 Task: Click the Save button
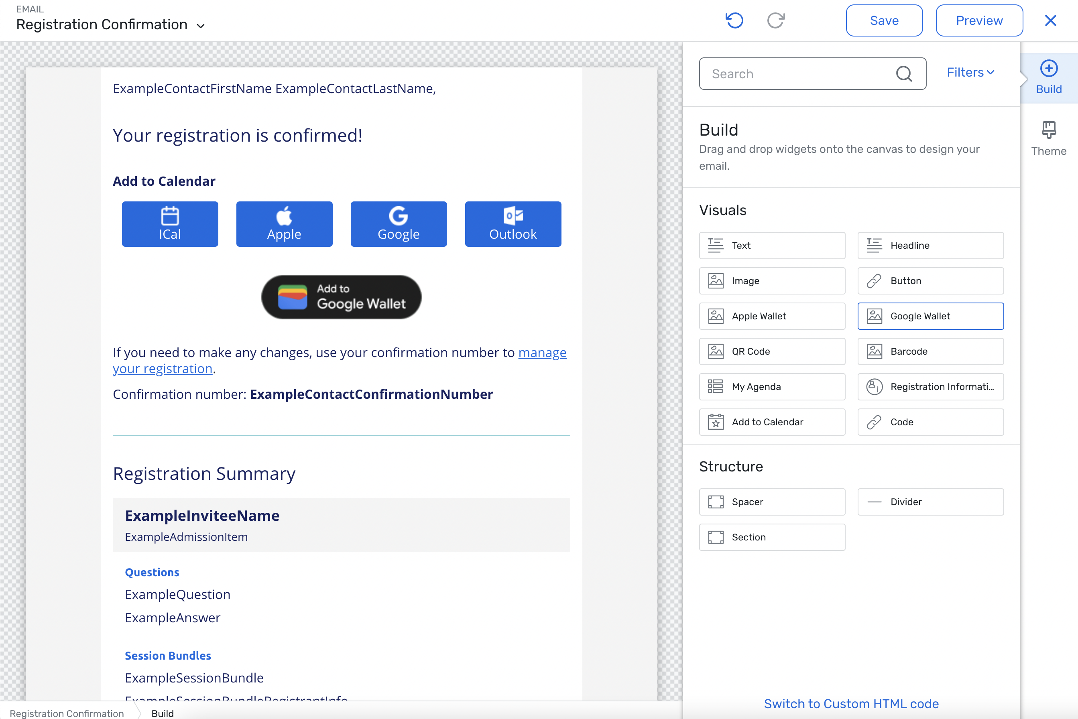coord(884,20)
